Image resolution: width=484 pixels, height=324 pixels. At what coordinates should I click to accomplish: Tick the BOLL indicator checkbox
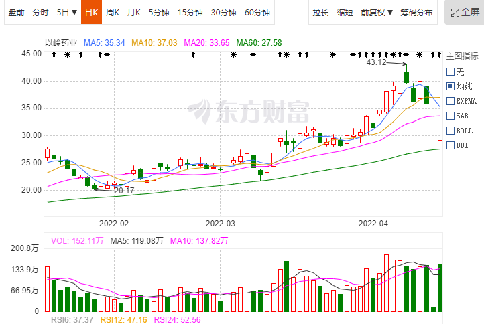point(450,131)
